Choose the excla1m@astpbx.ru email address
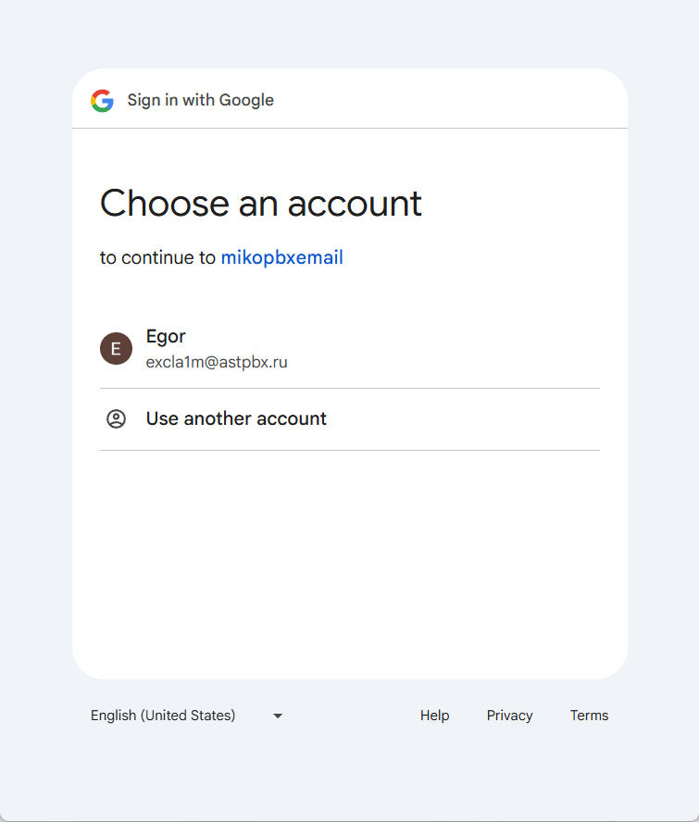 click(217, 362)
